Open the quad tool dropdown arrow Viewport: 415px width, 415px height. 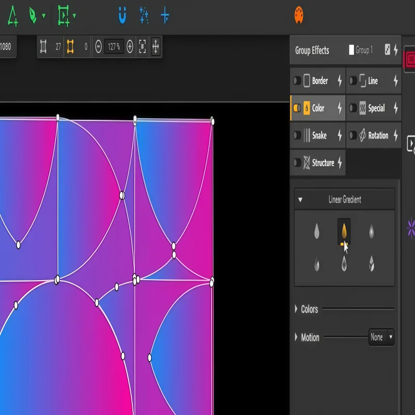click(x=74, y=16)
